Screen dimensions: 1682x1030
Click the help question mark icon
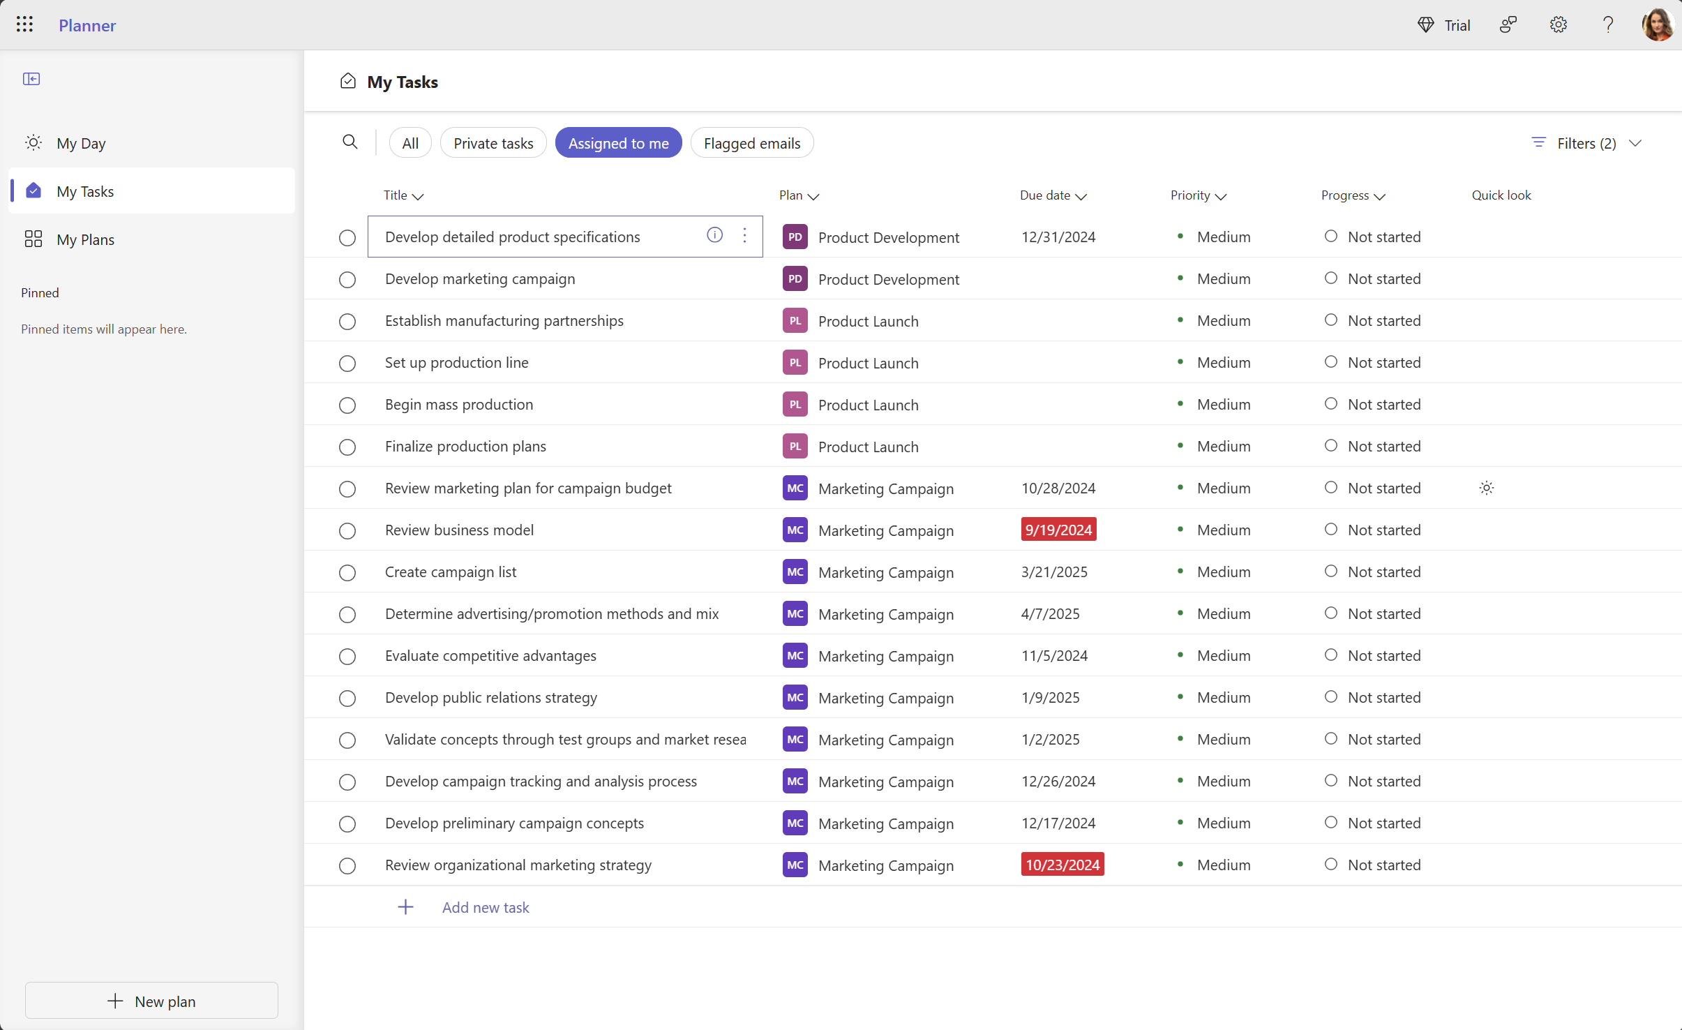pos(1607,24)
